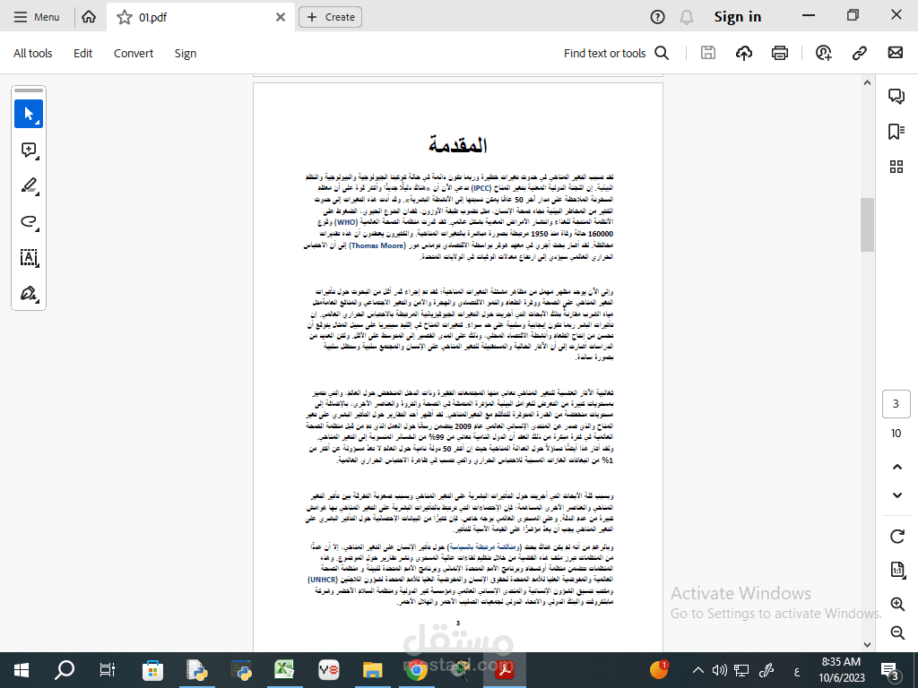Go to the Home icon
The image size is (918, 688).
coord(89,17)
